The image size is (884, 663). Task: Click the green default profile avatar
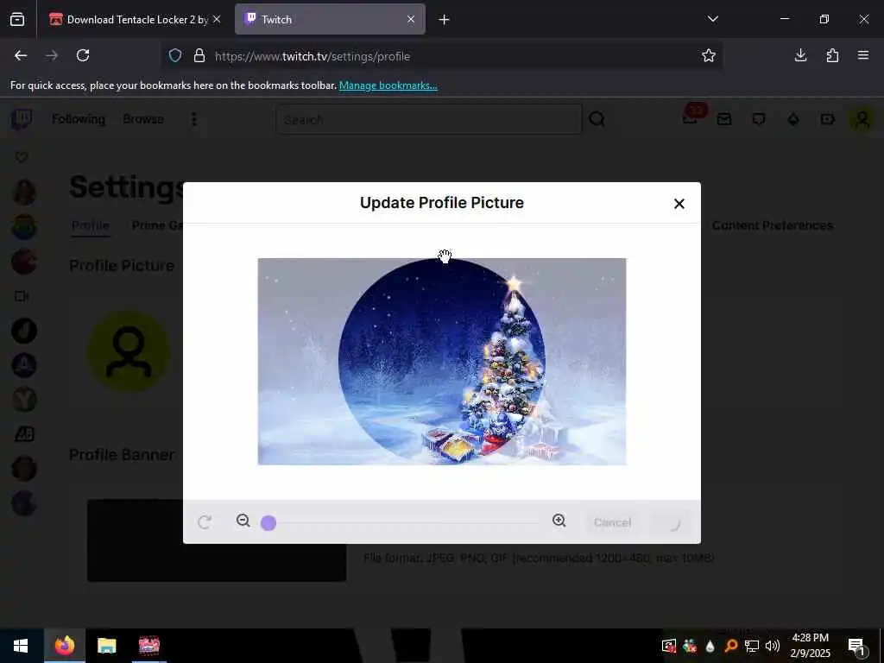[129, 351]
